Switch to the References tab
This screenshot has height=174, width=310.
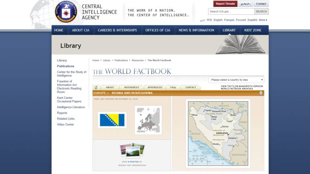(131, 87)
